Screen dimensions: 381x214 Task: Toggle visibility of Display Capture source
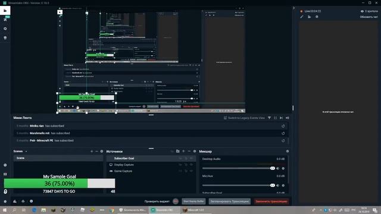pos(192,165)
